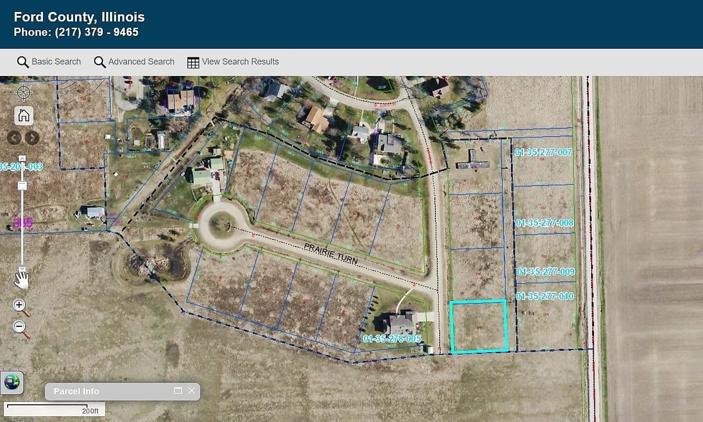The height and width of the screenshot is (422, 703).
Task: Zoom in with the plus magnifier
Action: tap(20, 306)
